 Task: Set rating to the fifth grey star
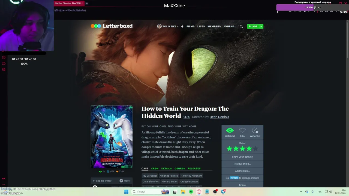[x=255, y=149]
